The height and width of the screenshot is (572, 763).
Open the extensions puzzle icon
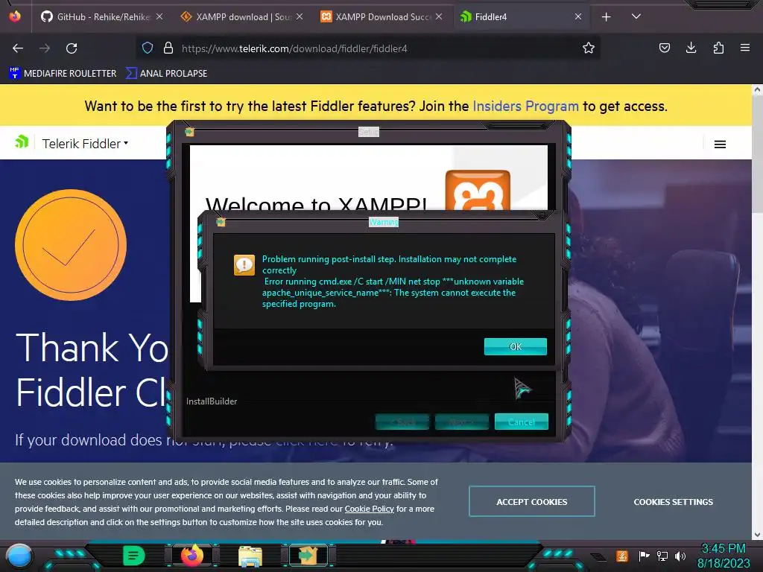[x=718, y=48]
